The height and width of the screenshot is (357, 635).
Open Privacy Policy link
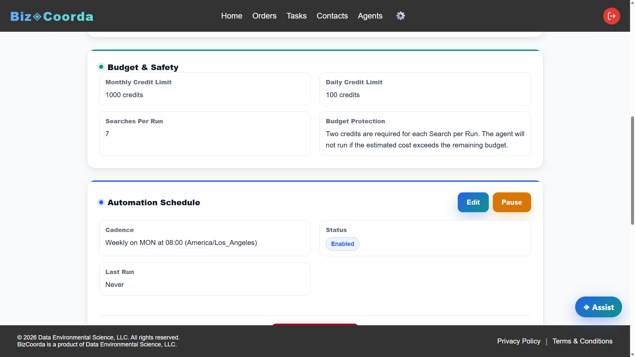pos(519,341)
